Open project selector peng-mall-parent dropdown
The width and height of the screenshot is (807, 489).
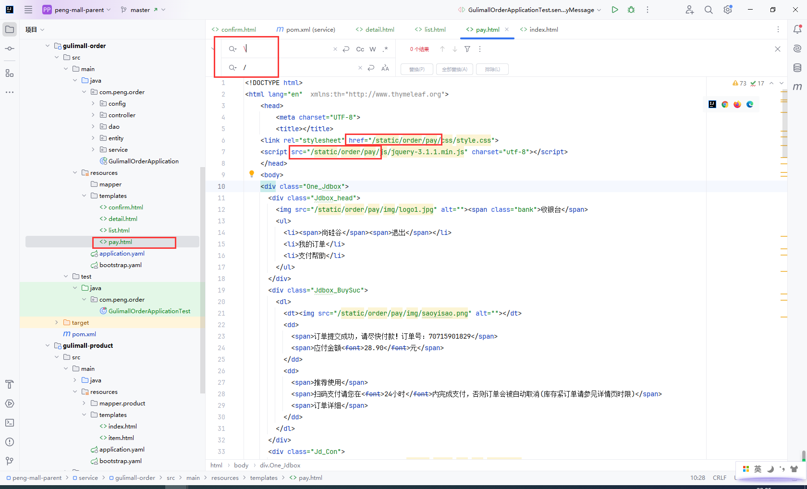[x=77, y=10]
